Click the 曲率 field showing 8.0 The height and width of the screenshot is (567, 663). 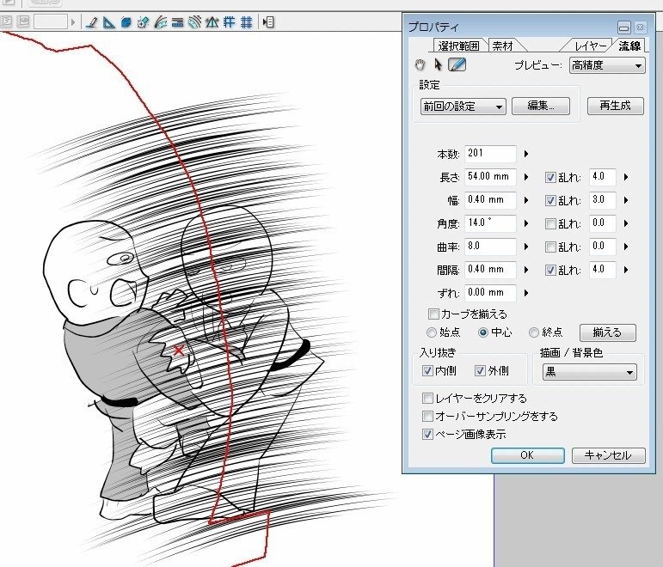tap(490, 247)
